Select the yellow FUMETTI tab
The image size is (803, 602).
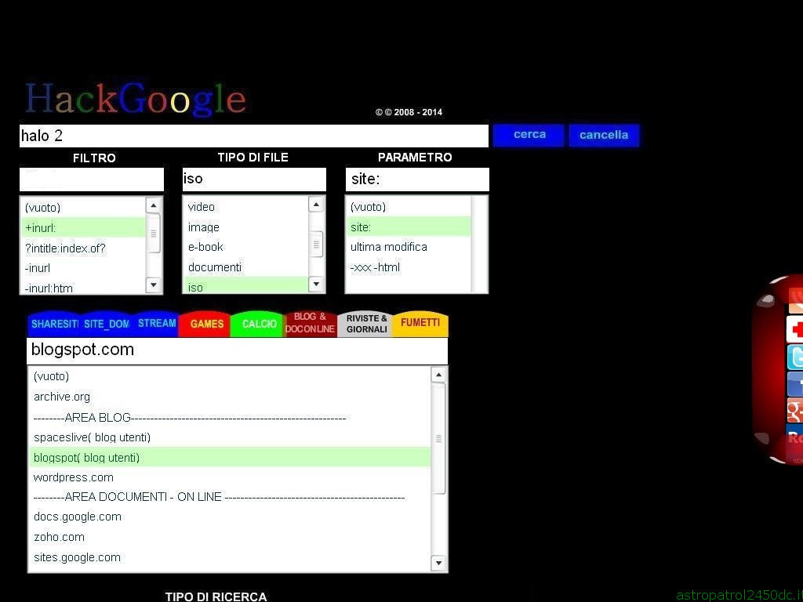click(x=420, y=323)
